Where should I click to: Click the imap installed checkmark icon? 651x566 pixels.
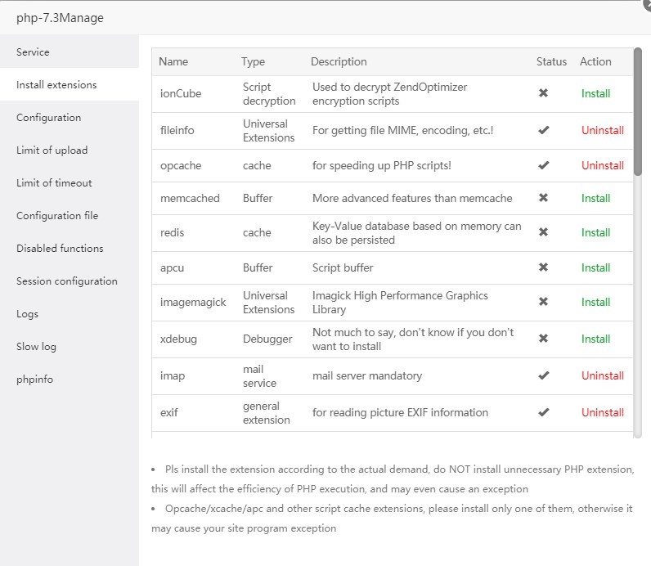pos(543,375)
